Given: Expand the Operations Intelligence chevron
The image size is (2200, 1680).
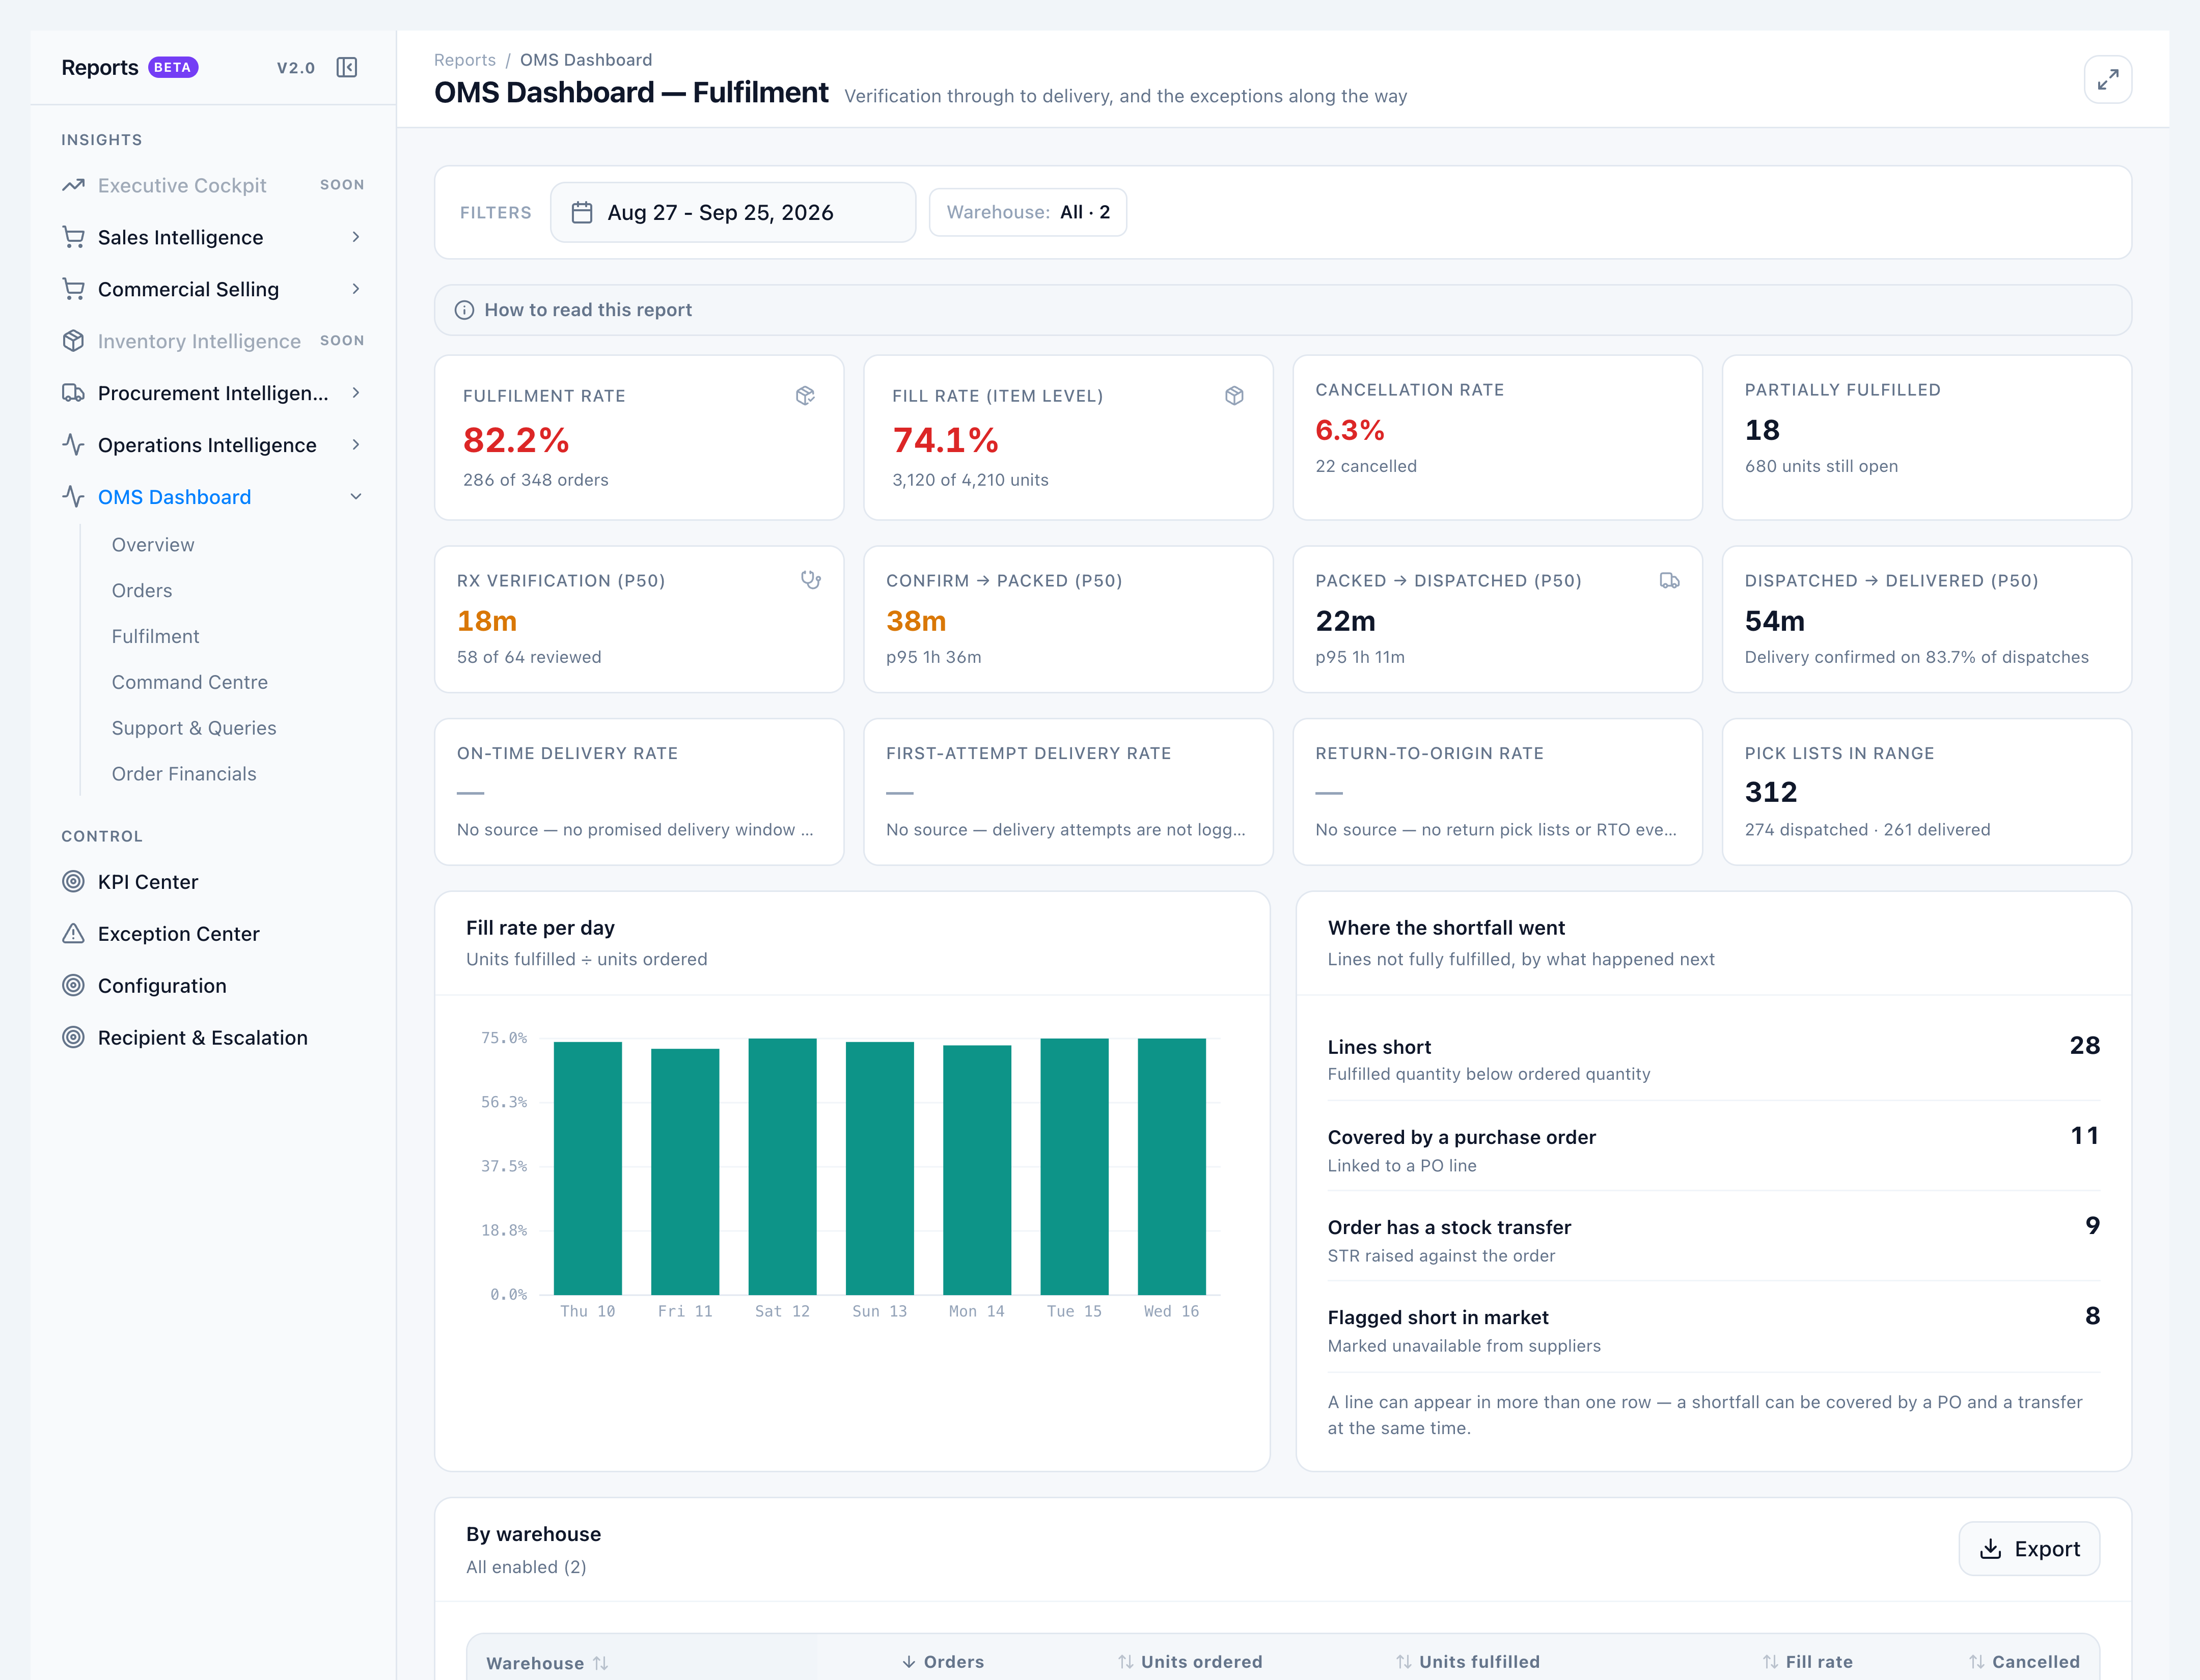Looking at the screenshot, I should [355, 445].
